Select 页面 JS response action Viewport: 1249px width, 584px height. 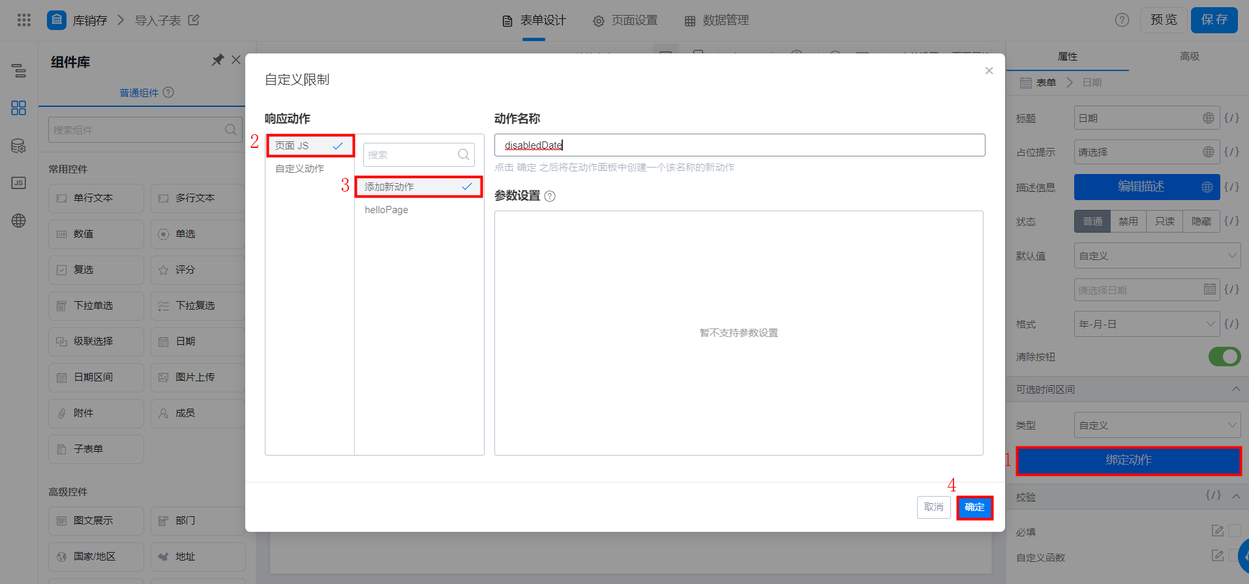click(x=310, y=146)
